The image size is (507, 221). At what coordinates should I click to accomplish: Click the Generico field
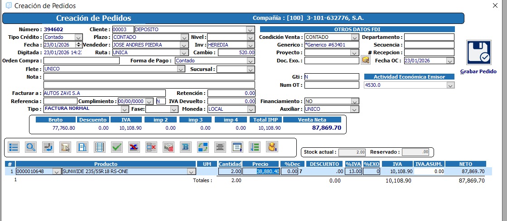click(x=332, y=45)
